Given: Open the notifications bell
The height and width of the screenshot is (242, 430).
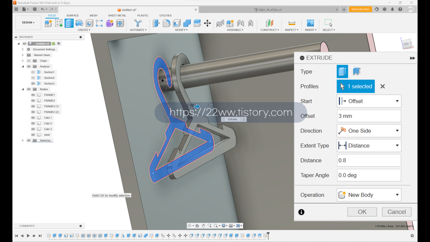Looking at the screenshot, I should click(x=392, y=9).
